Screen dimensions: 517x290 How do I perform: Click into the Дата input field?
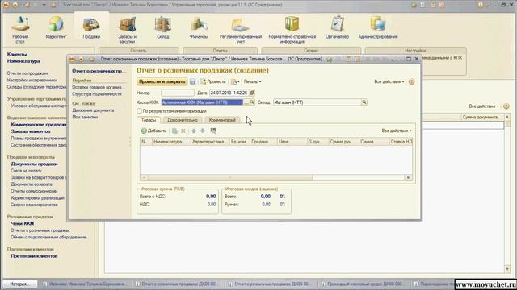229,93
